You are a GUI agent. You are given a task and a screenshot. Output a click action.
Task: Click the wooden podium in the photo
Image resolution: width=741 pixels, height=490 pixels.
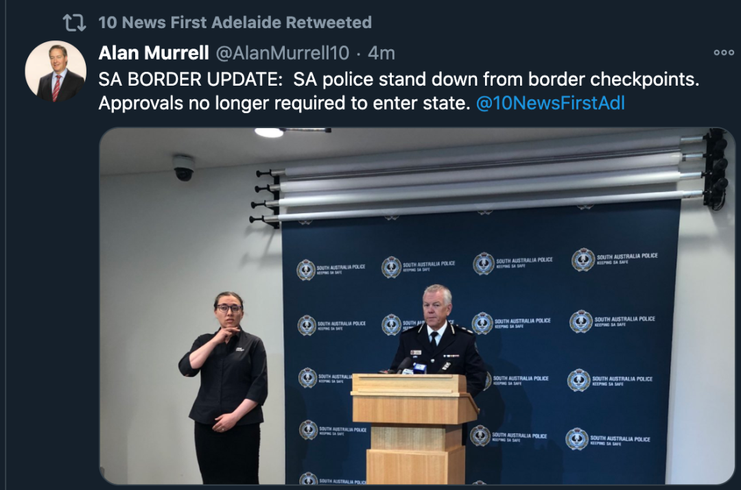click(414, 428)
